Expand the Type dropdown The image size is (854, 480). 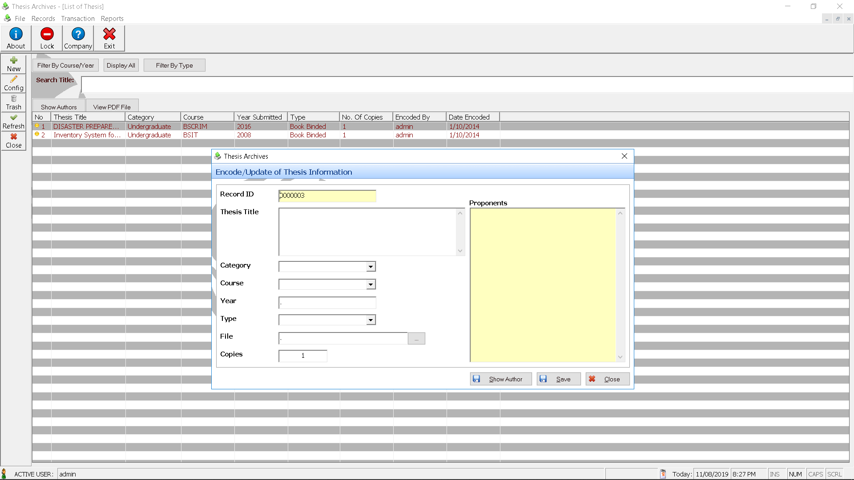(x=371, y=320)
